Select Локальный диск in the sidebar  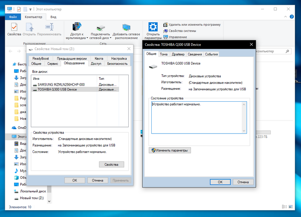tap(30, 191)
